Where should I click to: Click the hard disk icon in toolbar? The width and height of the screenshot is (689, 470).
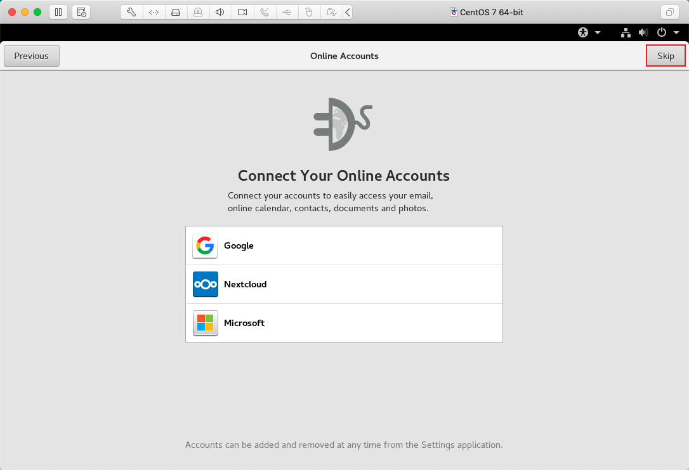tap(176, 12)
